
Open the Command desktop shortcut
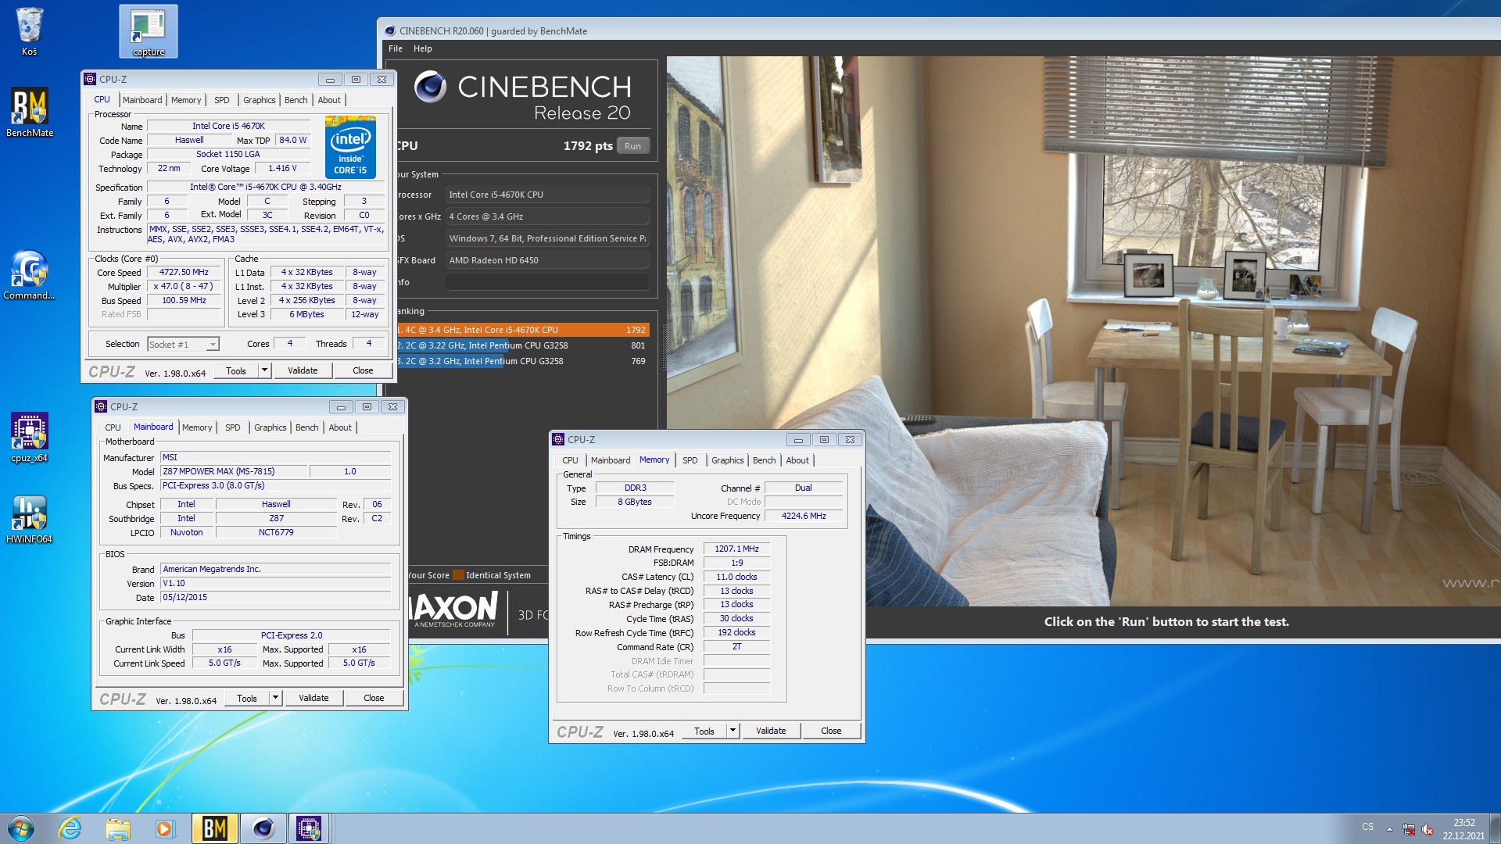click(29, 275)
